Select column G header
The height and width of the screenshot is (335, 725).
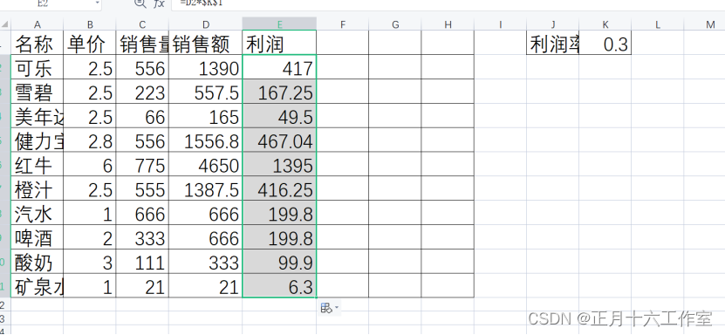395,24
